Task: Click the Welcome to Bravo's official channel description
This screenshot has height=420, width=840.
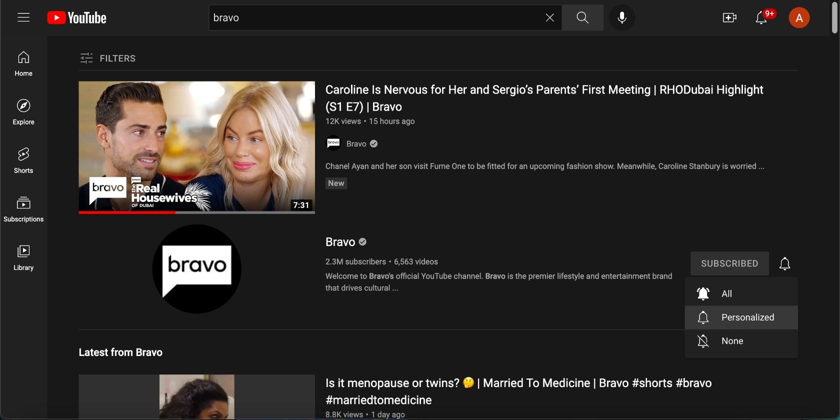Action: tap(498, 282)
